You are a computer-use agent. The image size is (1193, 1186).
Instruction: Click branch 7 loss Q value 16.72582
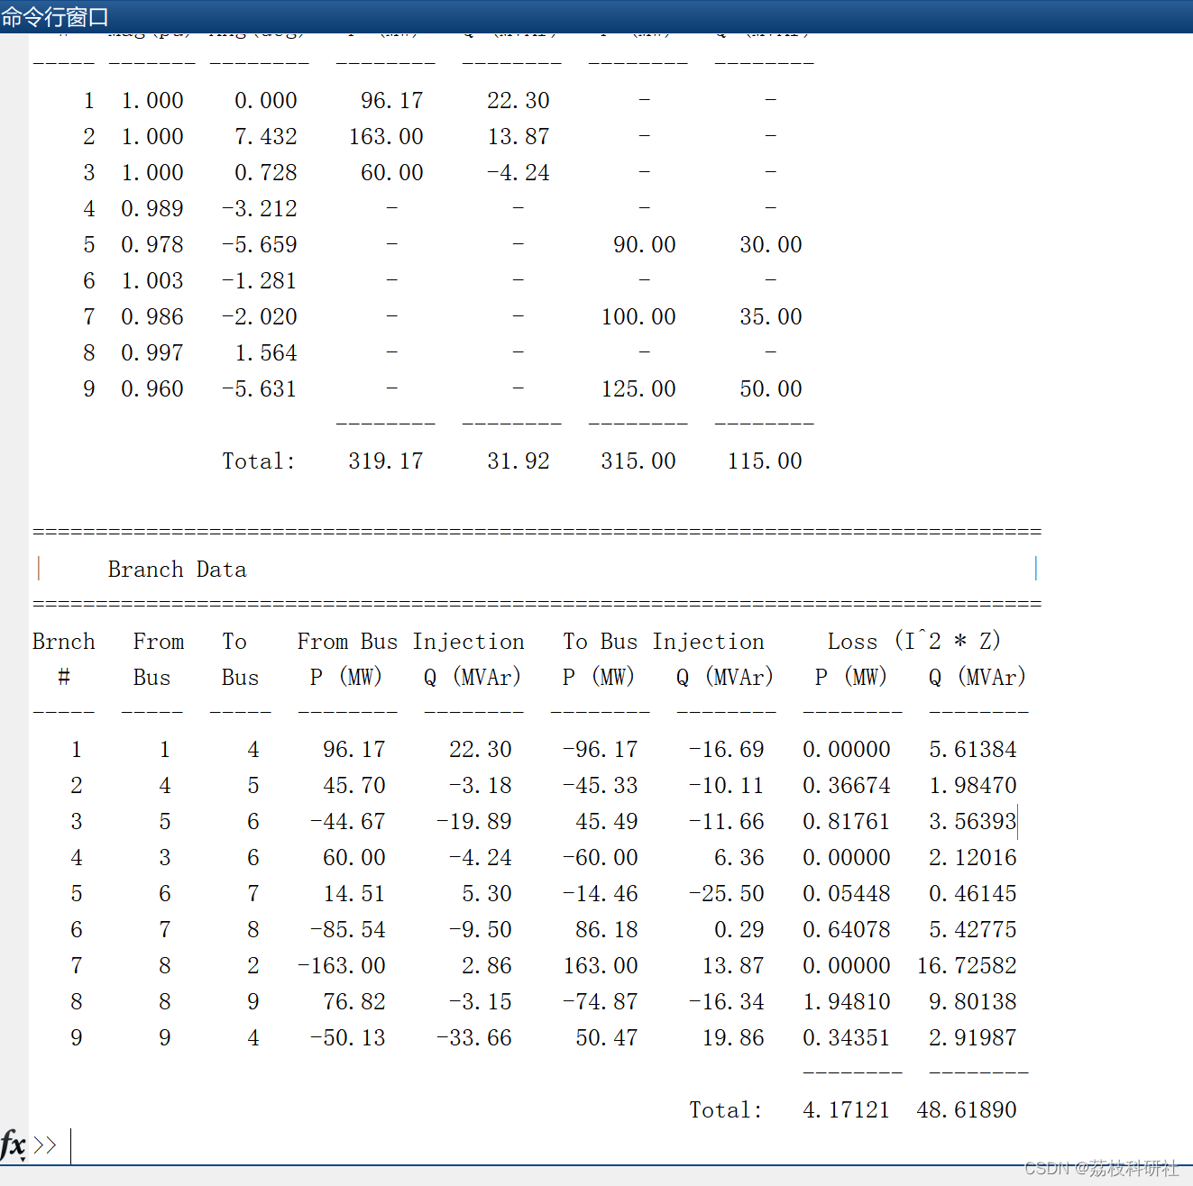[x=967, y=966]
